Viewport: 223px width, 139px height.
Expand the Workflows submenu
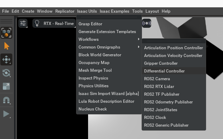[109, 39]
